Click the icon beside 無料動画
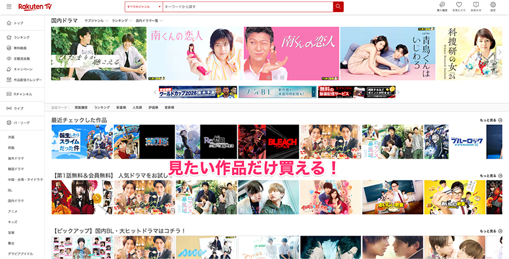509x259 pixels. 9,48
